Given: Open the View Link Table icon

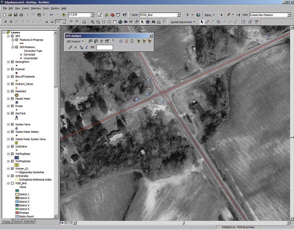Looking at the screenshot, I should tap(243, 22).
